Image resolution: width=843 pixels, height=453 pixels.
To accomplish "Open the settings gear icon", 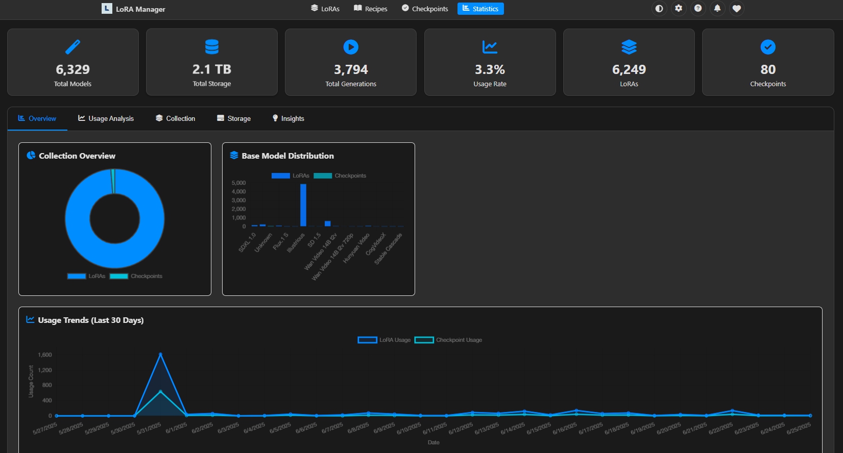I will [679, 9].
